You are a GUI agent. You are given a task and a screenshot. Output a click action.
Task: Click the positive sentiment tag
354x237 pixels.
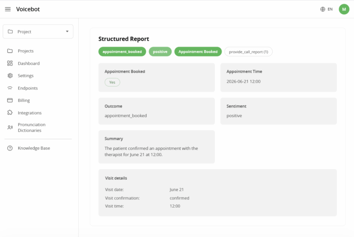point(160,52)
